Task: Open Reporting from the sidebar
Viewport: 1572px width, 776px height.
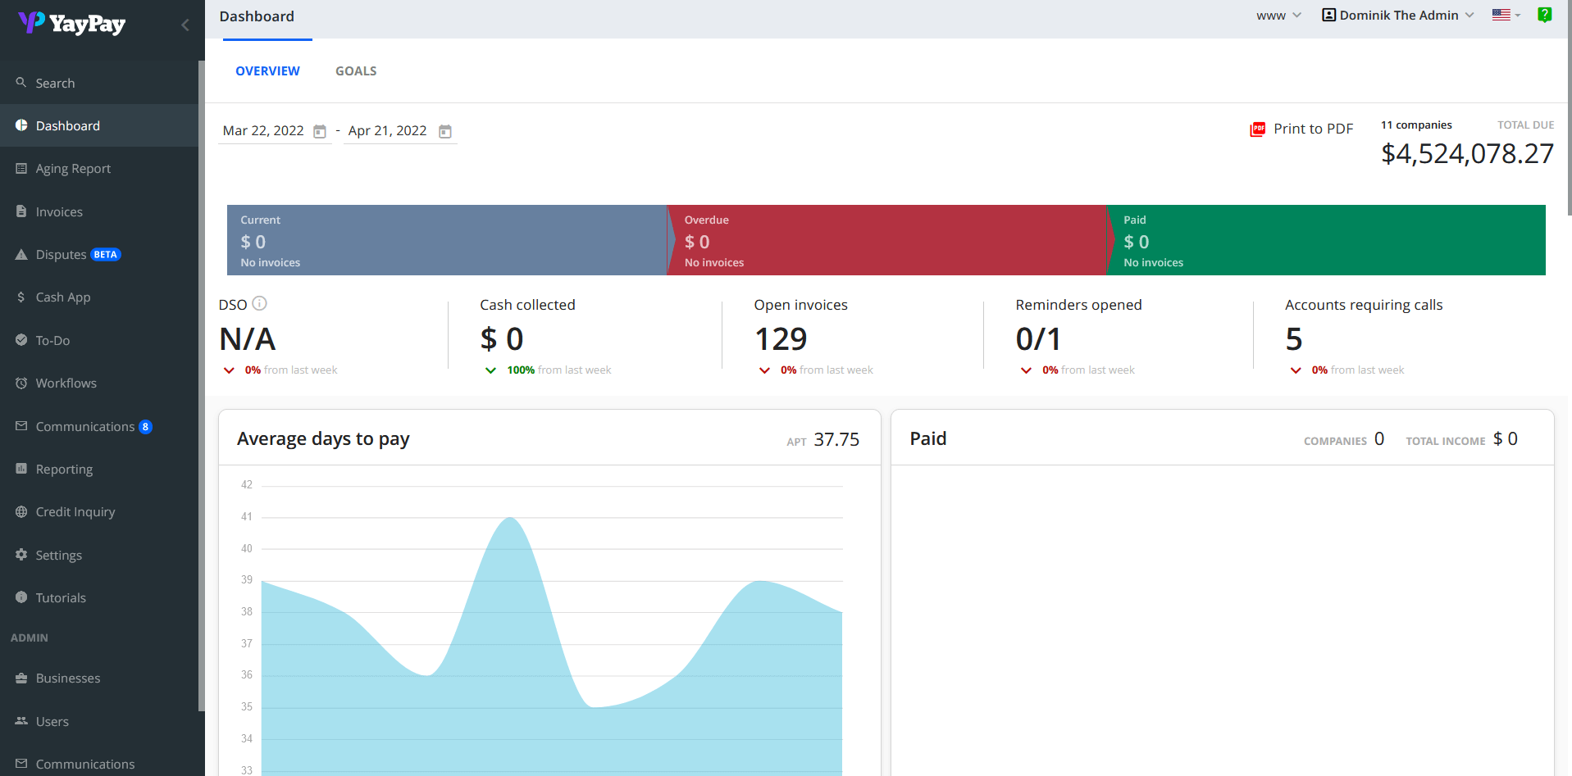Action: coord(98,469)
